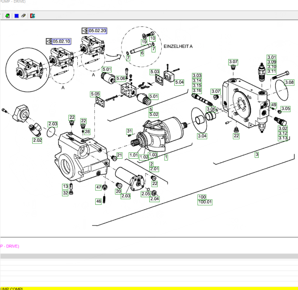
Task: Click part number 49 callout
Action: pyautogui.click(x=274, y=105)
